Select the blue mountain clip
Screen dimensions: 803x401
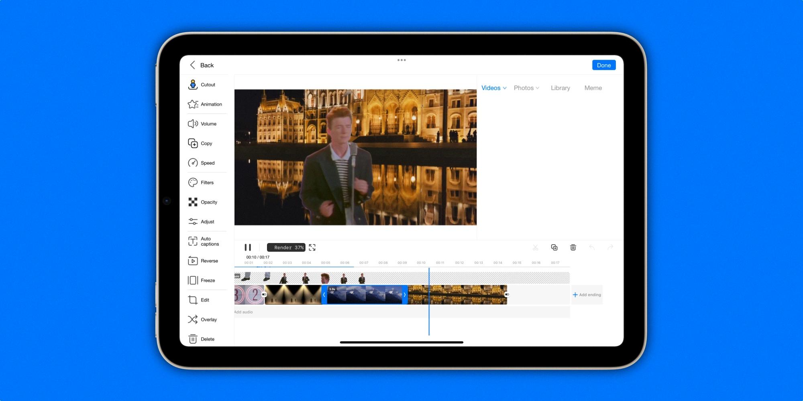[365, 295]
